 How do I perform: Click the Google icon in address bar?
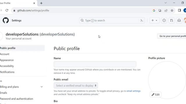pyautogui.click(x=154, y=10)
